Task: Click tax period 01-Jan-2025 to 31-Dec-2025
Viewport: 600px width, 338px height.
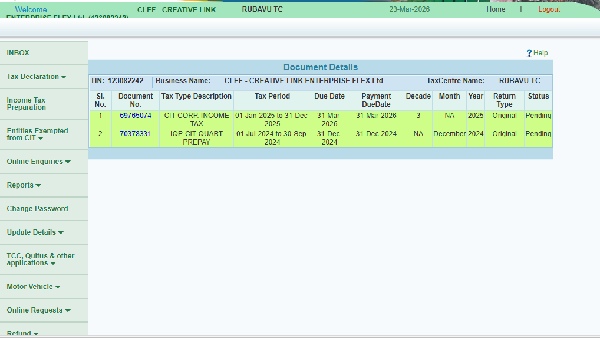Action: 272,119
